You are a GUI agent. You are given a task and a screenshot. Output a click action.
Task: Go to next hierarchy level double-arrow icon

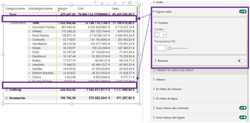click(108, 3)
